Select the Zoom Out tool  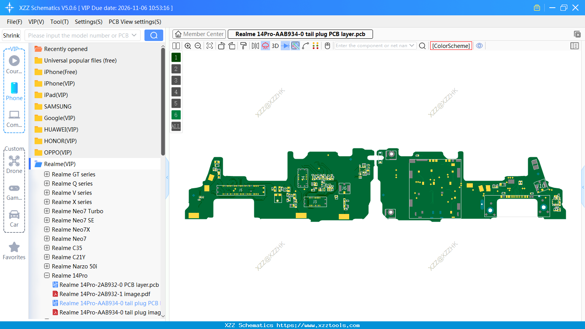pyautogui.click(x=198, y=46)
